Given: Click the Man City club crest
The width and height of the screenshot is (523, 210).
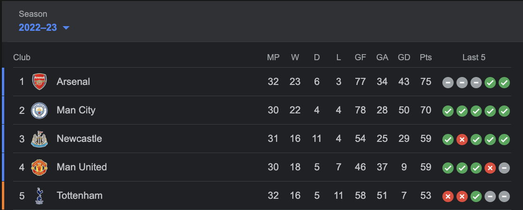Looking at the screenshot, I should 39,111.
